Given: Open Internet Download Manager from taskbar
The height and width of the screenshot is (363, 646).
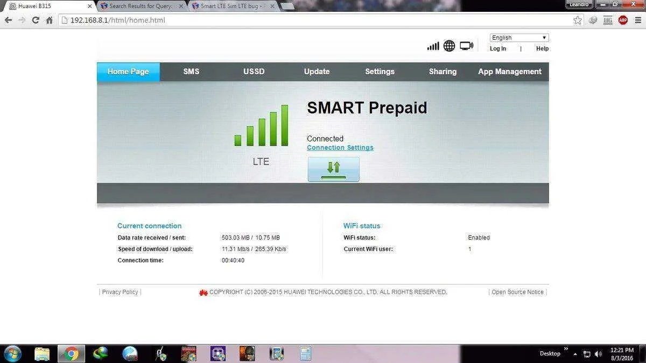Looking at the screenshot, I should tap(100, 353).
